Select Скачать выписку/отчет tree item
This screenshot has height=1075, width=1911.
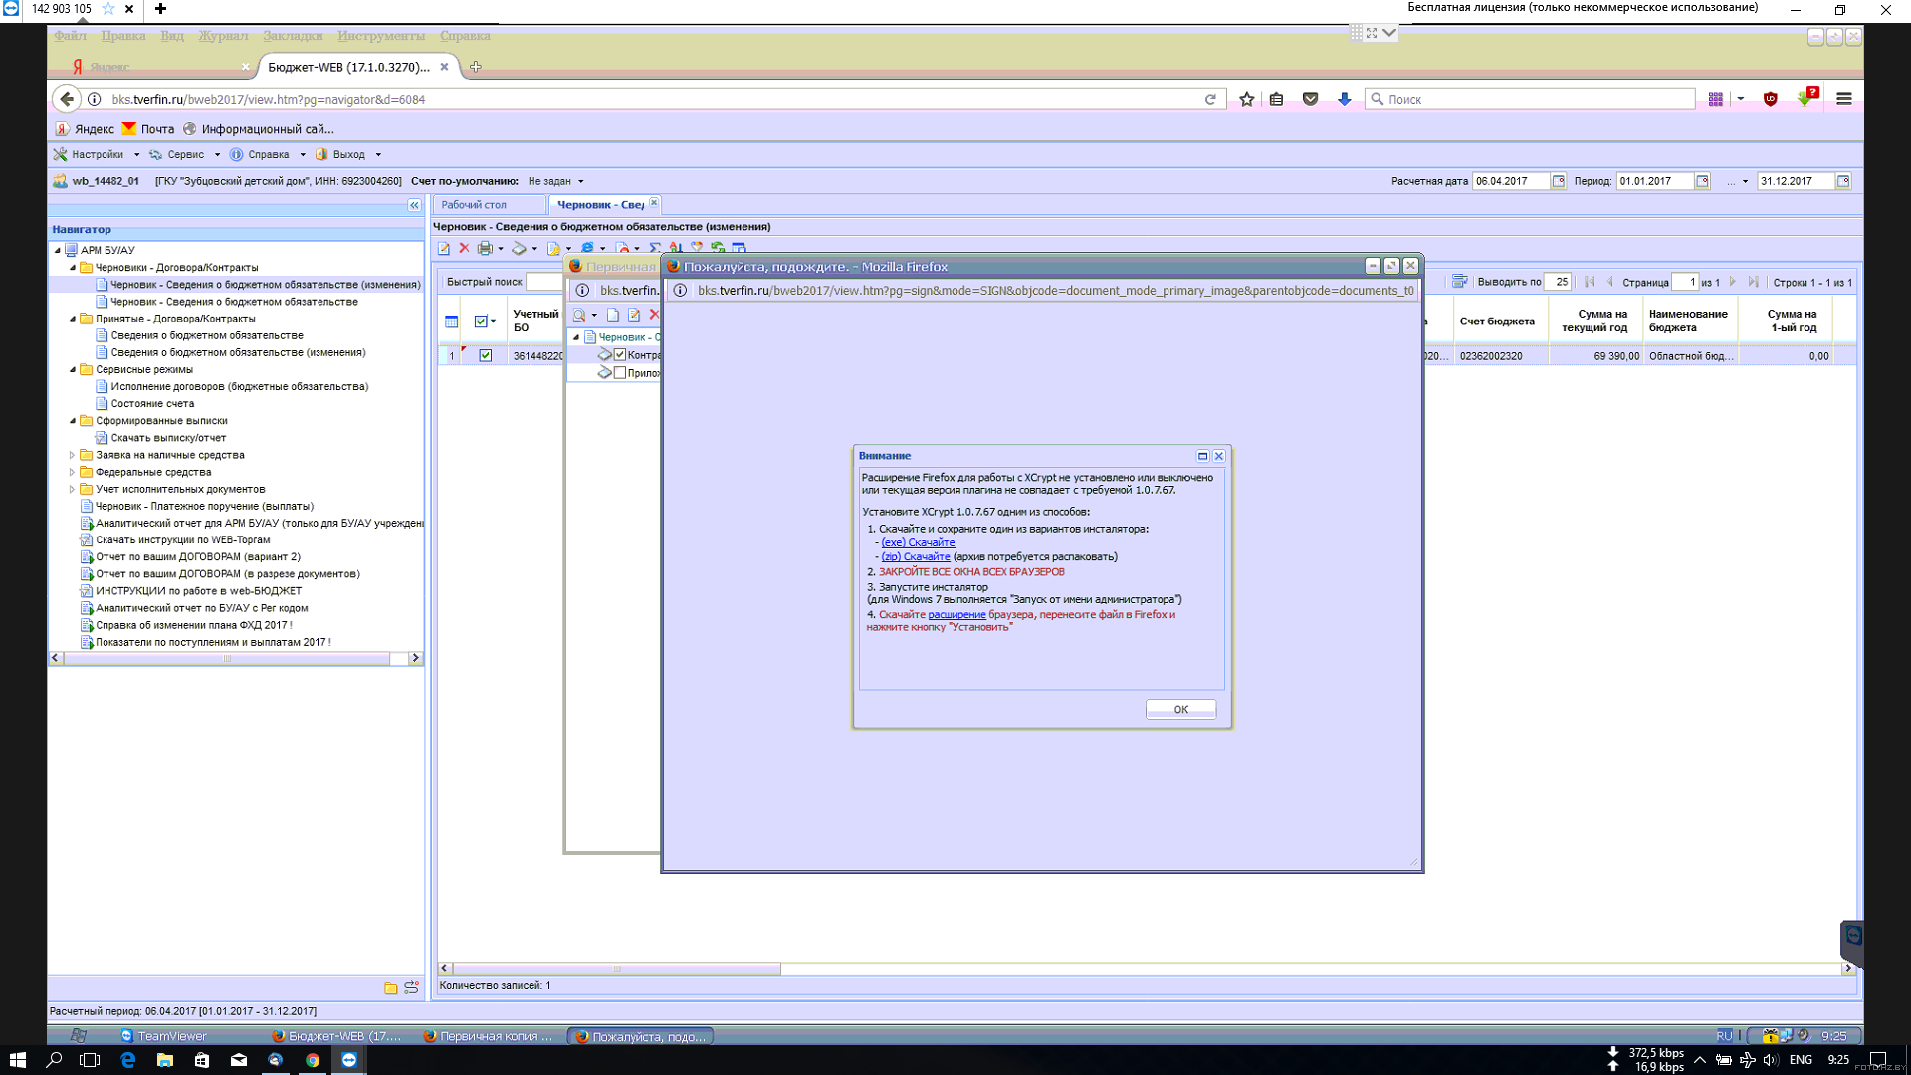coord(168,438)
